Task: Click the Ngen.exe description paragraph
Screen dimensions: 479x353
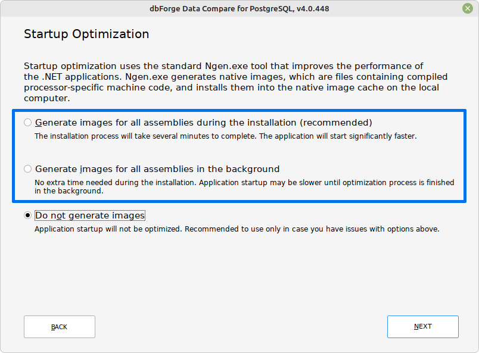Action: [235, 82]
